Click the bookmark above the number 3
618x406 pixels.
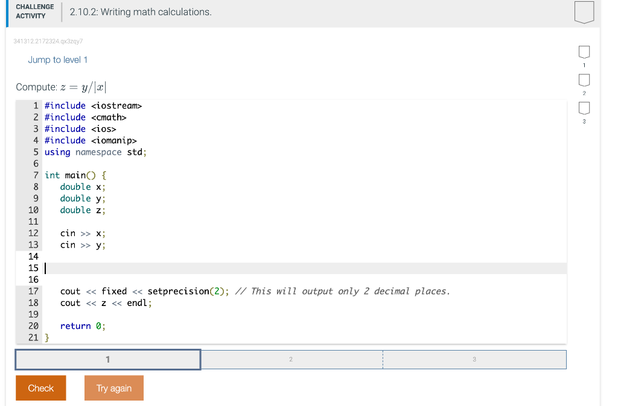coord(583,107)
